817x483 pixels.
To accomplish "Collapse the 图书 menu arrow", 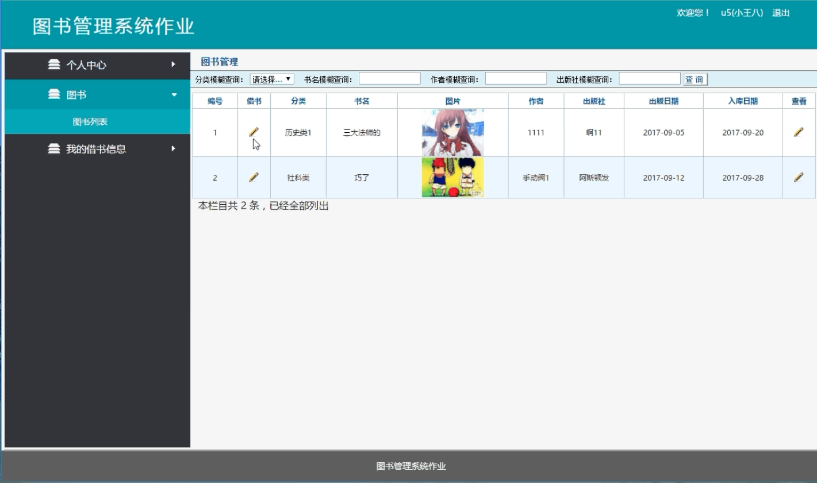I will pyautogui.click(x=174, y=95).
